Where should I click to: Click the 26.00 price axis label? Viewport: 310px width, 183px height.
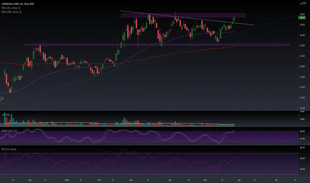coord(302,35)
